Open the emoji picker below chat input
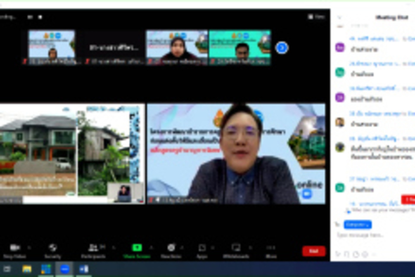 365,254
